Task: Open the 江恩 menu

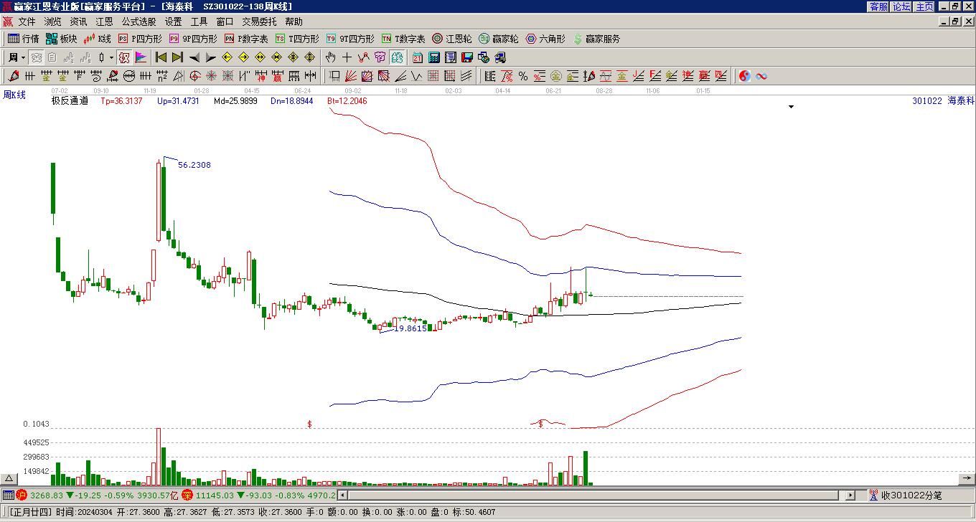Action: [x=104, y=22]
